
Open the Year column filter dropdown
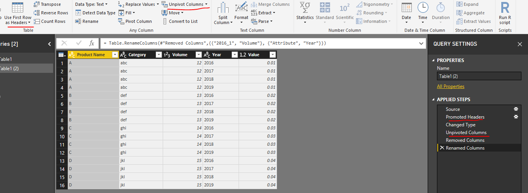(x=234, y=55)
